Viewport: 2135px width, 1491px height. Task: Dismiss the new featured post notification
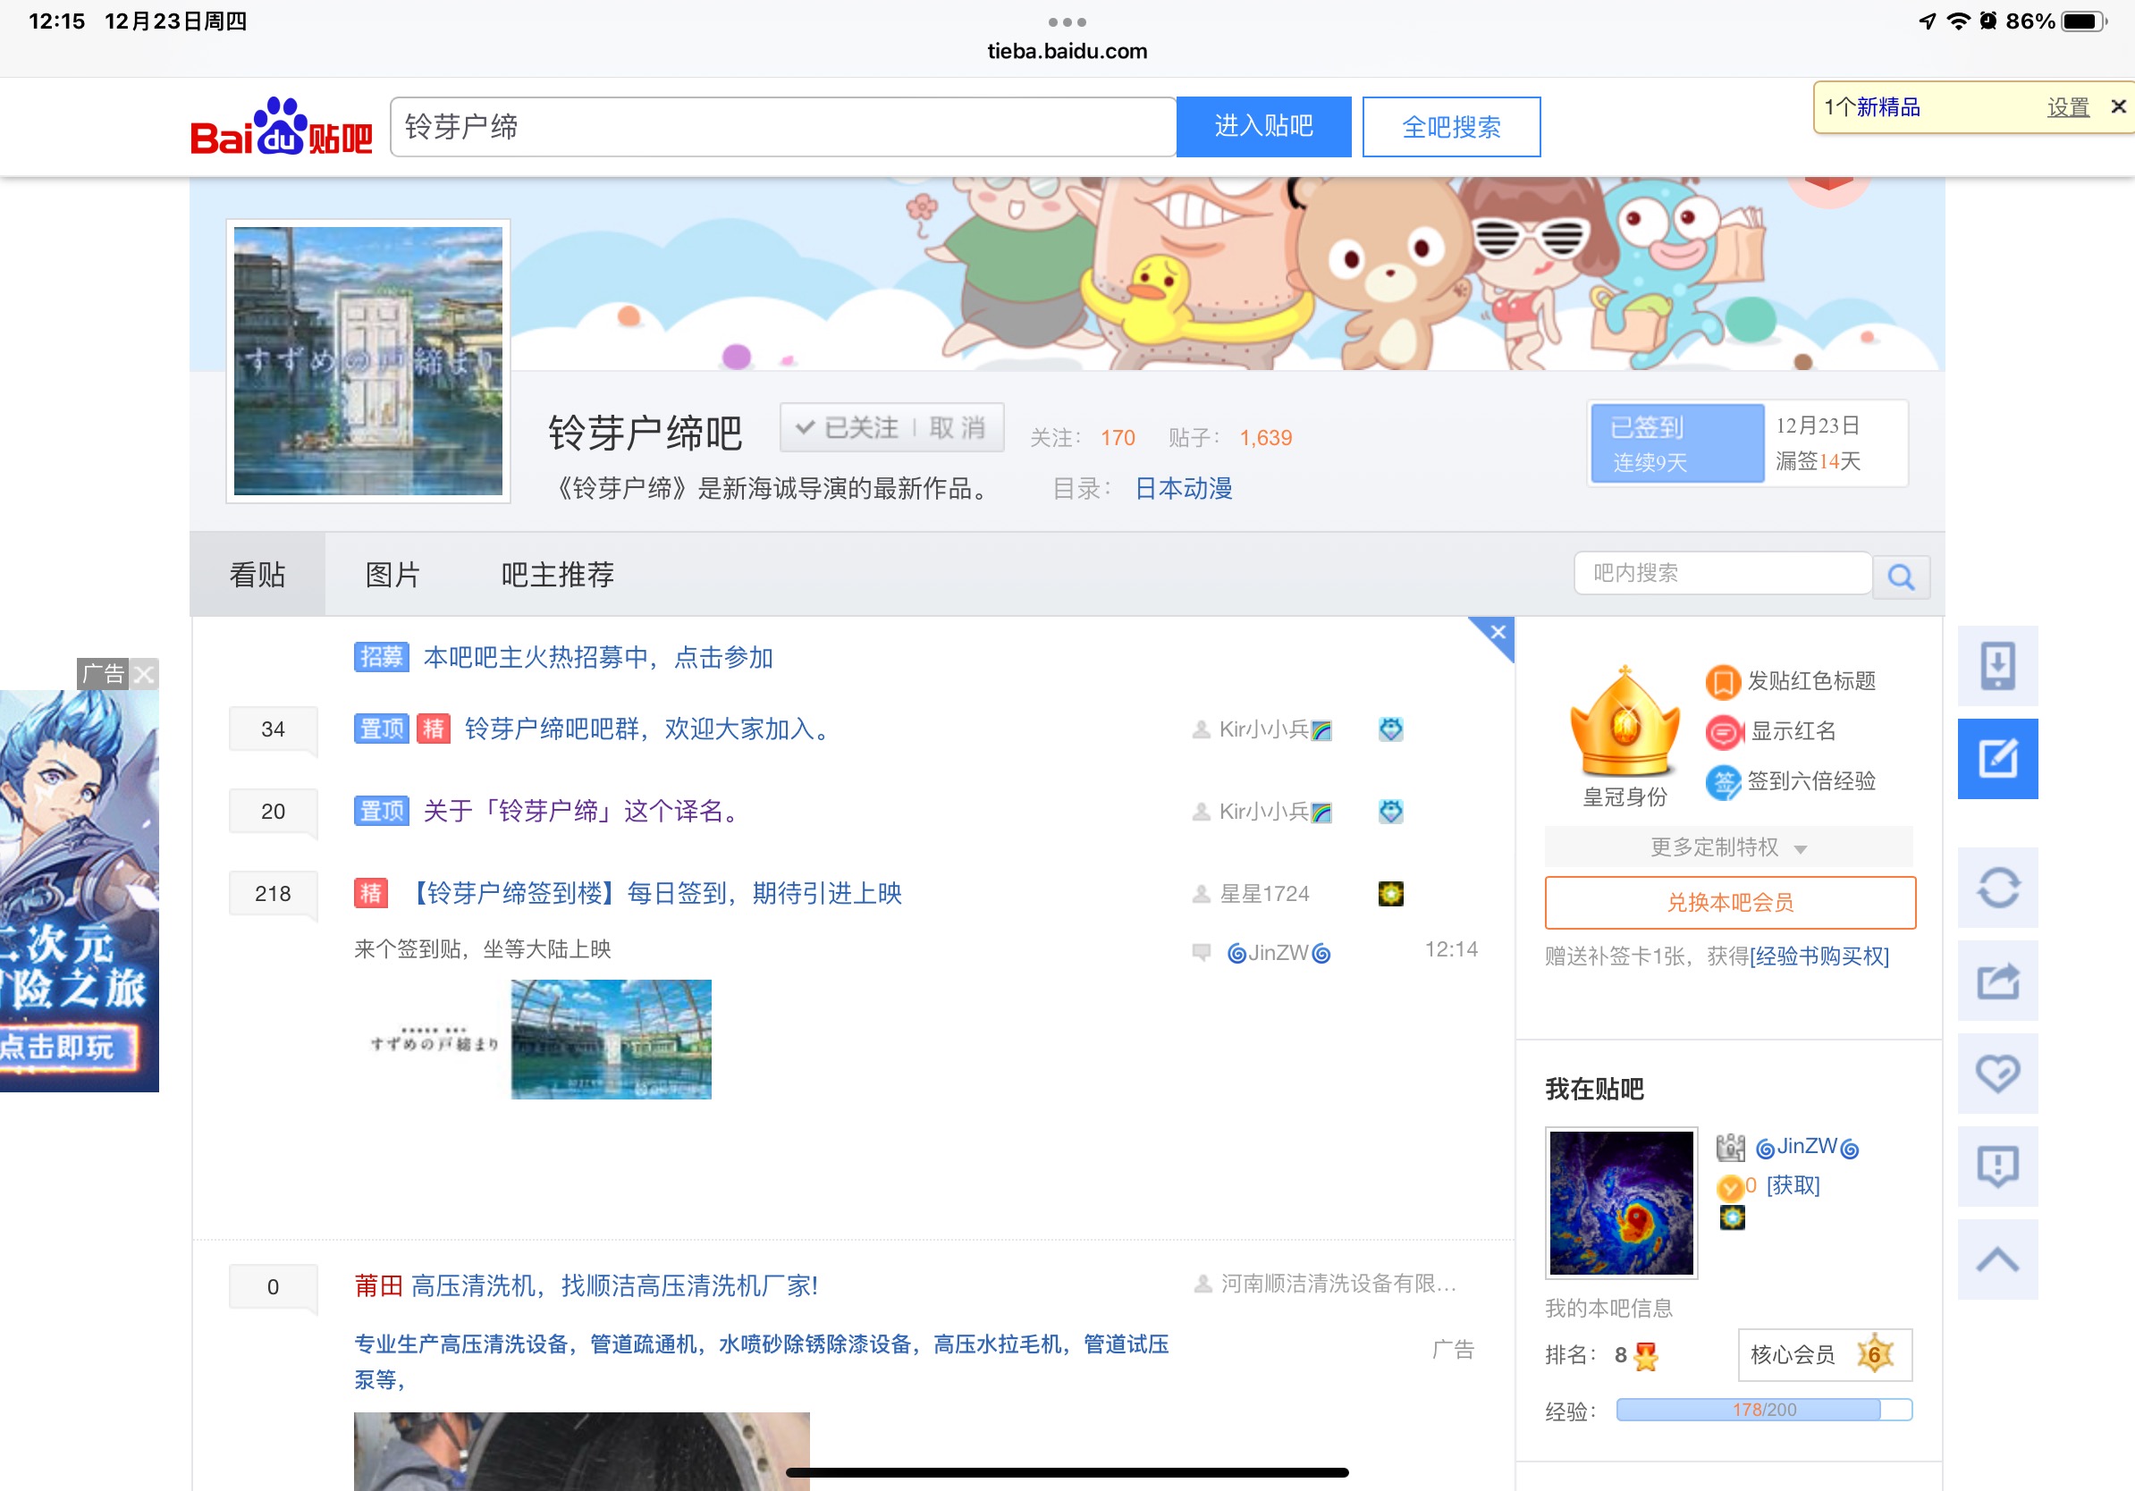[x=2118, y=107]
